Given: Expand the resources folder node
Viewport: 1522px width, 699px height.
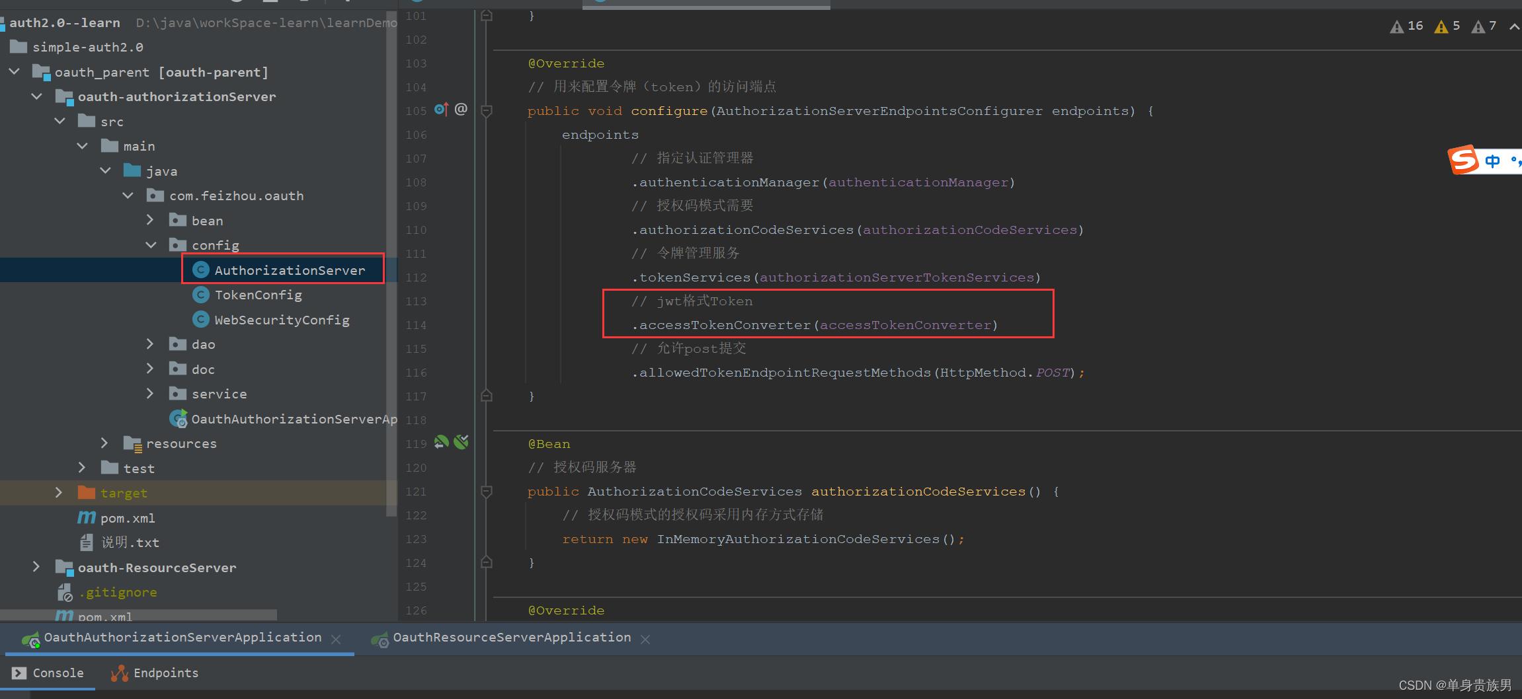Looking at the screenshot, I should 104,443.
